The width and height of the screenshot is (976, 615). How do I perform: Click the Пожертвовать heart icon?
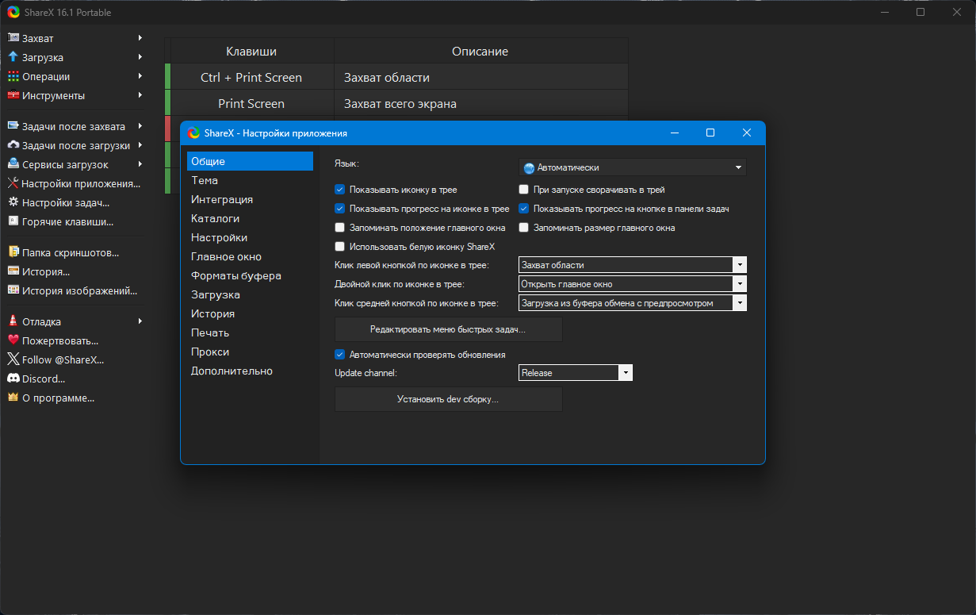click(13, 341)
